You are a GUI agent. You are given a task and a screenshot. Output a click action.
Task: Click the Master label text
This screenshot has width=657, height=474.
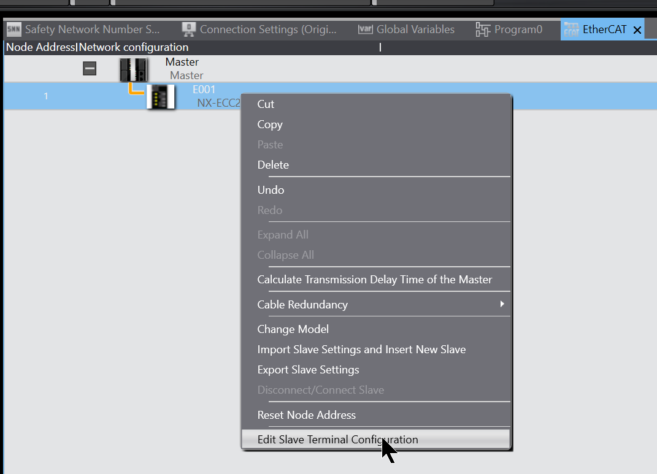click(182, 62)
